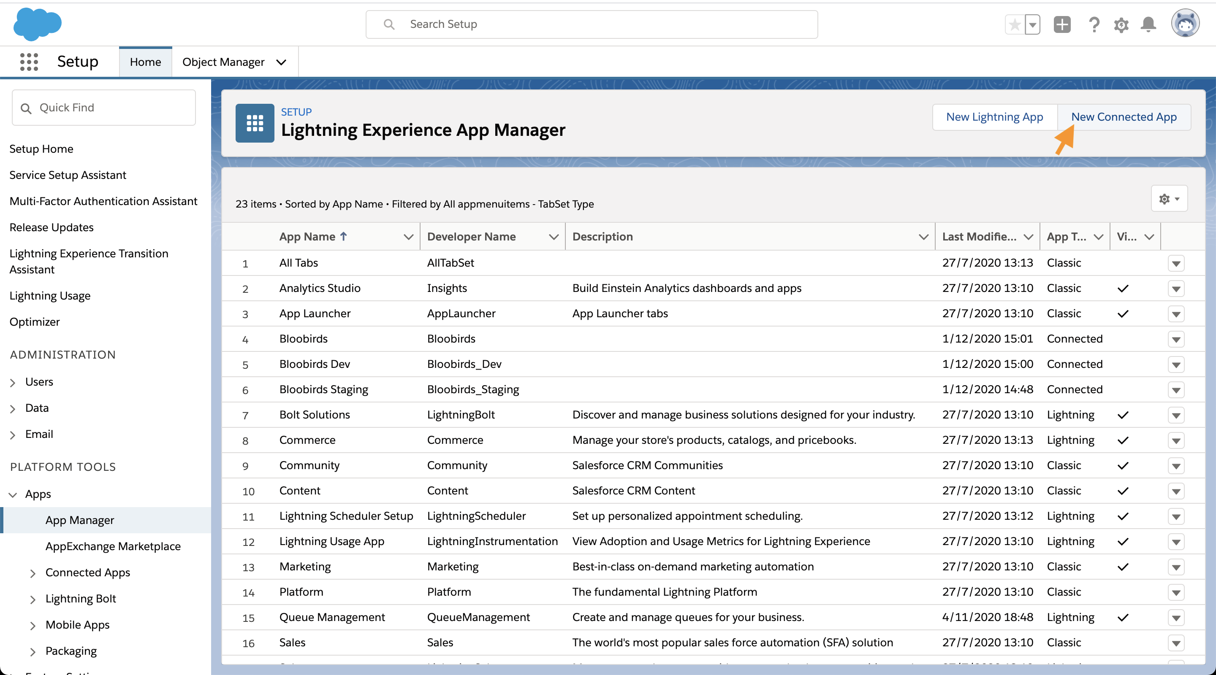Click the Lightning Experience App Manager grid icon
1216x675 pixels.
tap(255, 123)
